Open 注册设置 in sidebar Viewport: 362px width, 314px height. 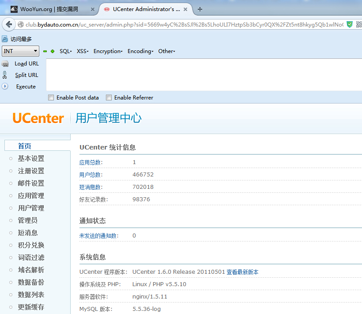tap(31, 171)
